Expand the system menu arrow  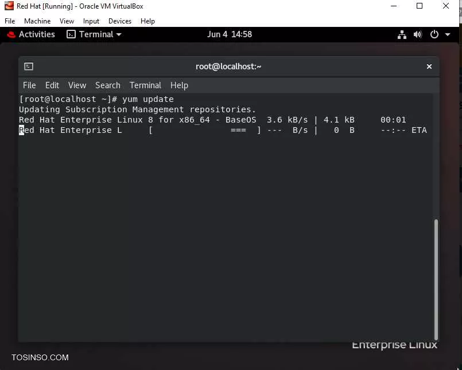click(x=448, y=35)
